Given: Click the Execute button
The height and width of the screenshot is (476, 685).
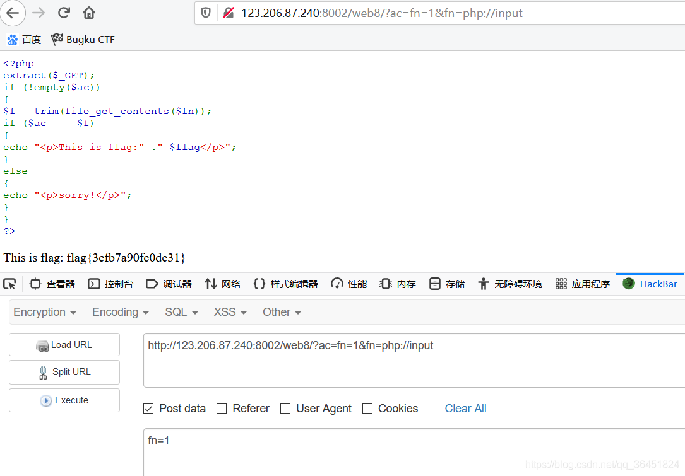Looking at the screenshot, I should (64, 400).
